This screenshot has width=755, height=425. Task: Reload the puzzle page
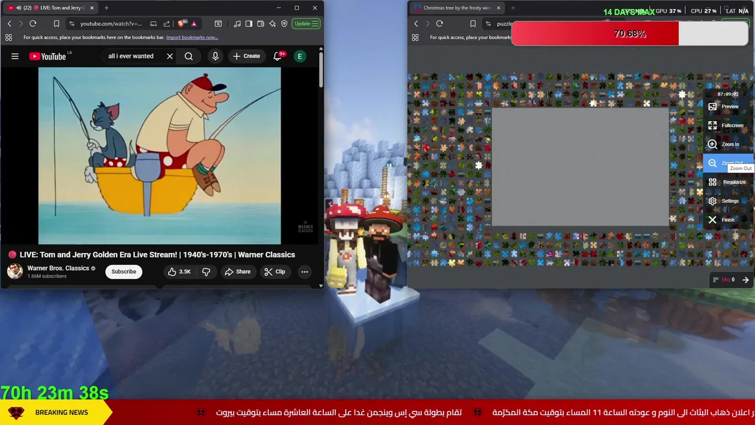pos(439,24)
